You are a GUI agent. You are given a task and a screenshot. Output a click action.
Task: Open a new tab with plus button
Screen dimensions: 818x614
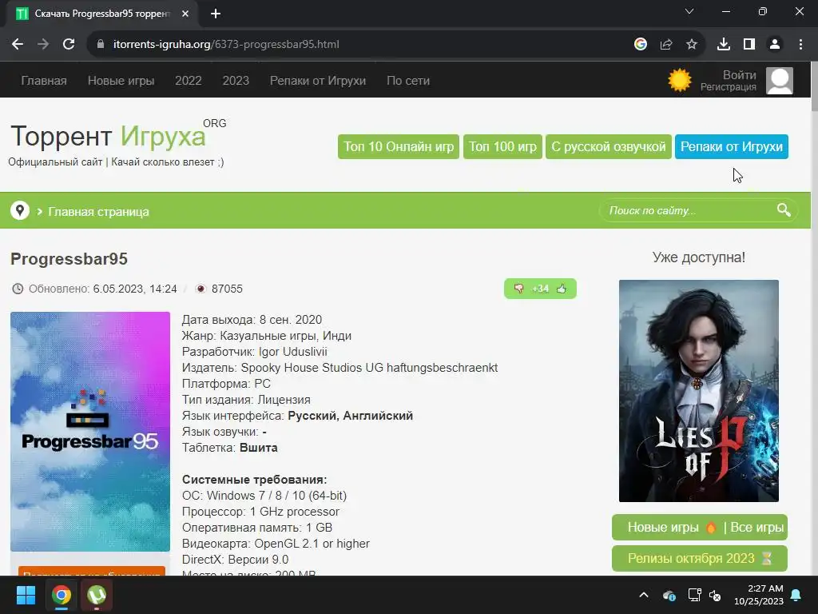[x=216, y=14]
